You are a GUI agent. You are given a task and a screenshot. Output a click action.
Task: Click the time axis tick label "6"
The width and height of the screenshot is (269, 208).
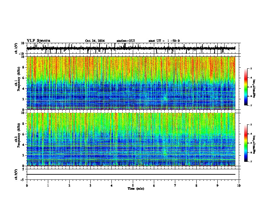[154, 186]
